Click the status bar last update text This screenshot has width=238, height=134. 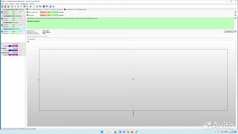point(18,129)
